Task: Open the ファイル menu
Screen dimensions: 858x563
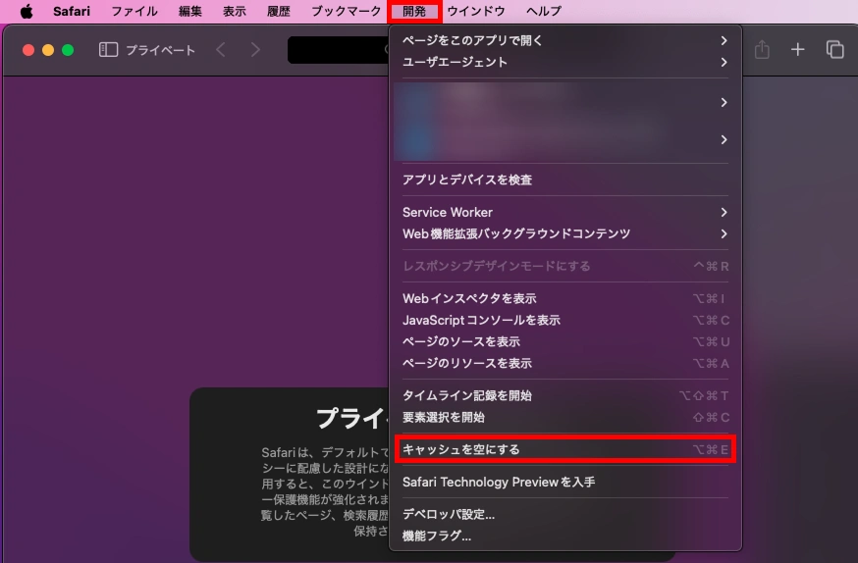Action: point(134,11)
